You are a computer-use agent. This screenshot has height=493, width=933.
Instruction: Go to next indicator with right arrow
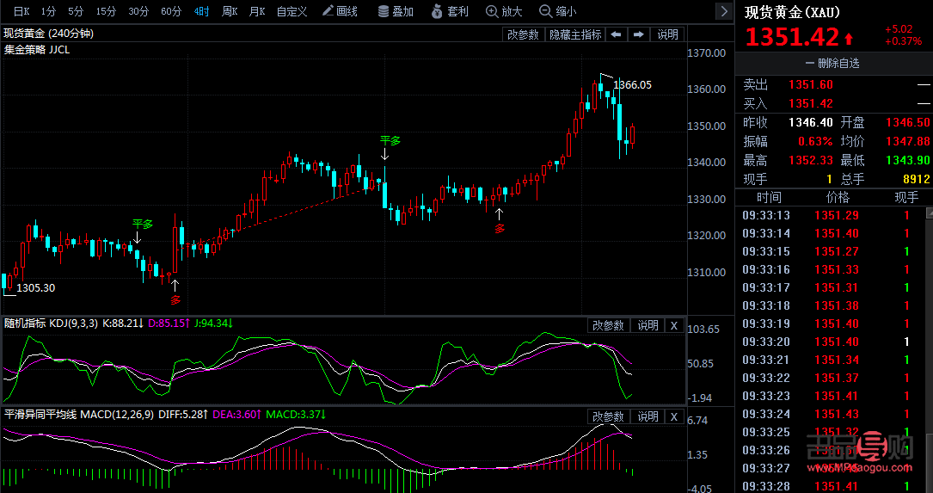pos(638,34)
